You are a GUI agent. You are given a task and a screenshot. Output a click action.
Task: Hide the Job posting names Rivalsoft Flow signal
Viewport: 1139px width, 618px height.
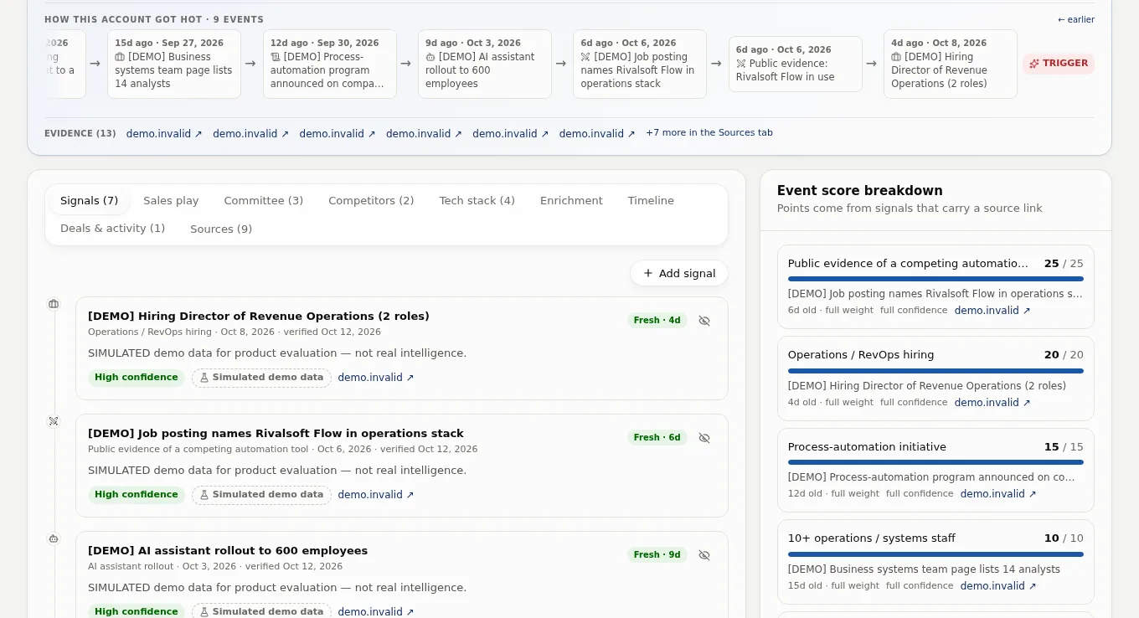704,438
